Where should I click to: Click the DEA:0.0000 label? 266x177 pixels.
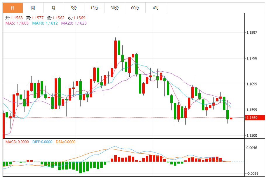click(x=65, y=142)
